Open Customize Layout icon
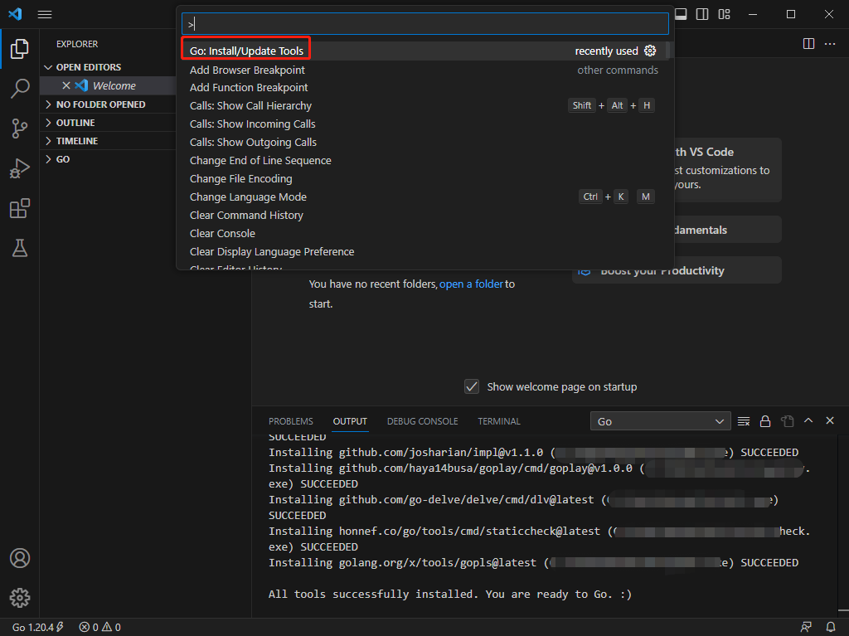This screenshot has width=849, height=636. pyautogui.click(x=725, y=14)
